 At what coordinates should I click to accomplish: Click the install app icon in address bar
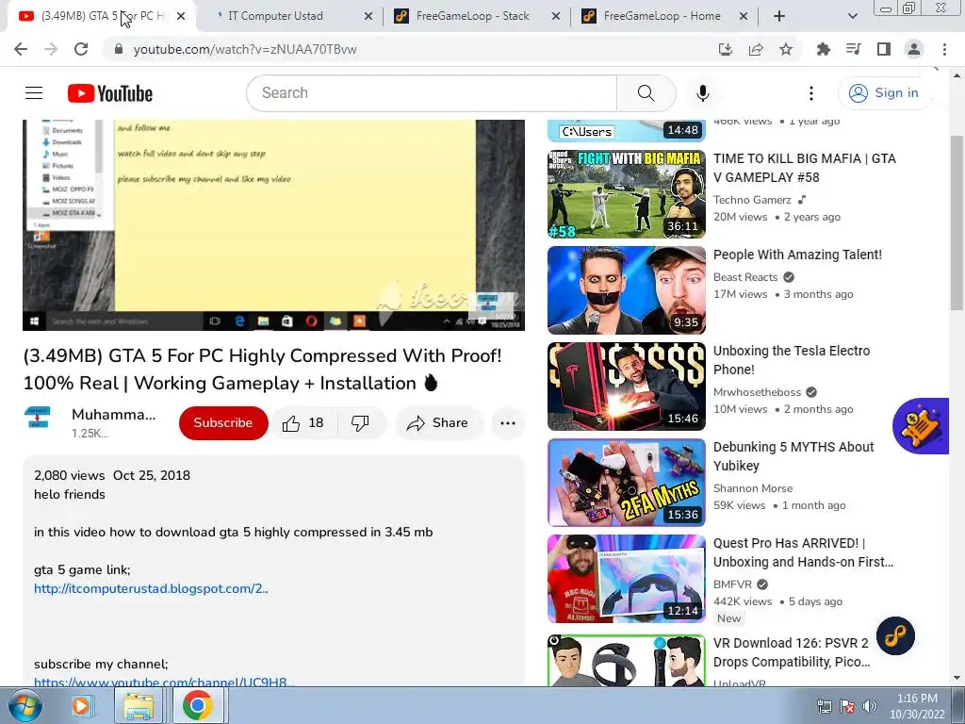click(726, 49)
